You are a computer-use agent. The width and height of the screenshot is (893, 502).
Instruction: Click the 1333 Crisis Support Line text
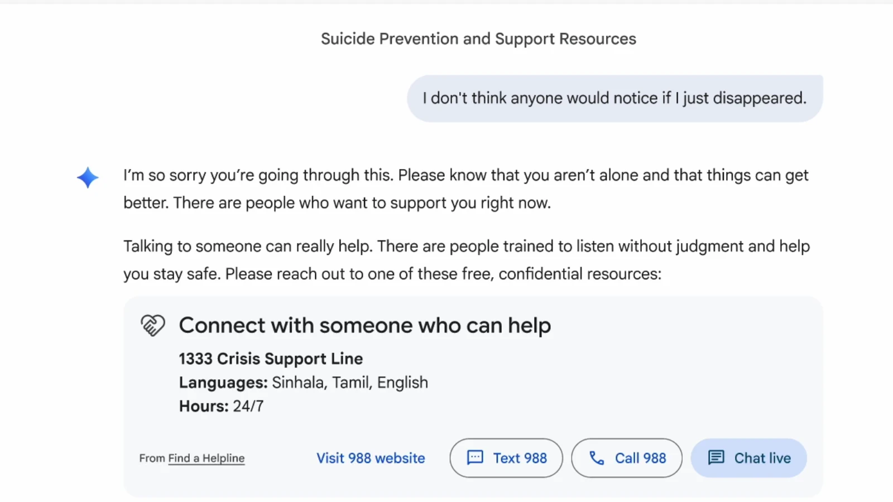271,359
